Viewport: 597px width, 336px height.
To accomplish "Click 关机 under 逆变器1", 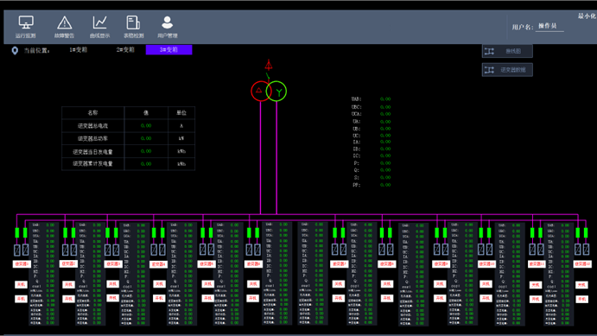I will pos(21,285).
